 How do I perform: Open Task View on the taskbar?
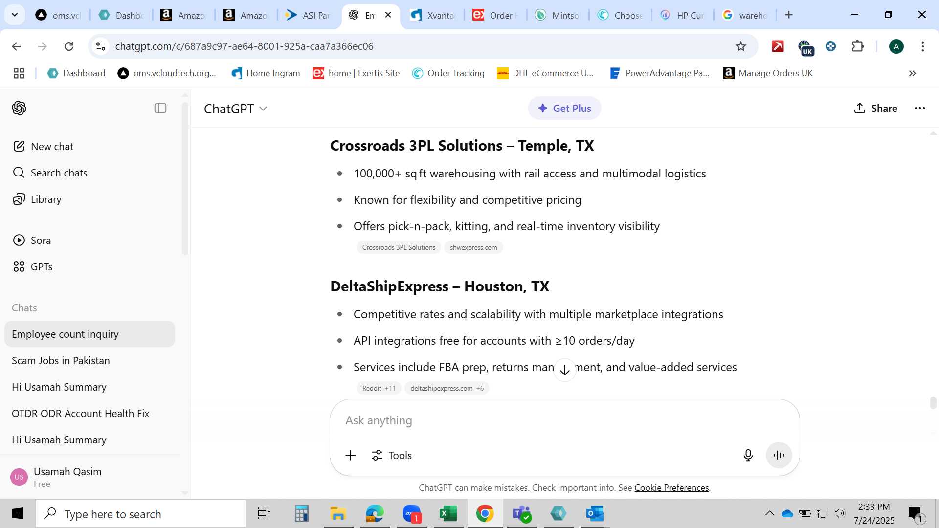[x=264, y=514]
